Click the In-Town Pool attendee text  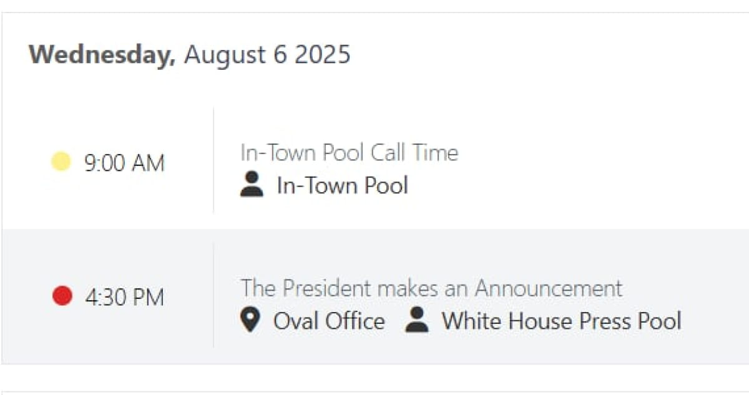[342, 185]
